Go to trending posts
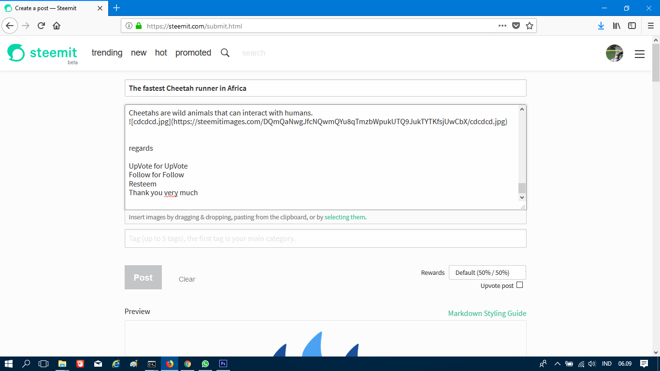Screen dimensions: 660x371 107,53
